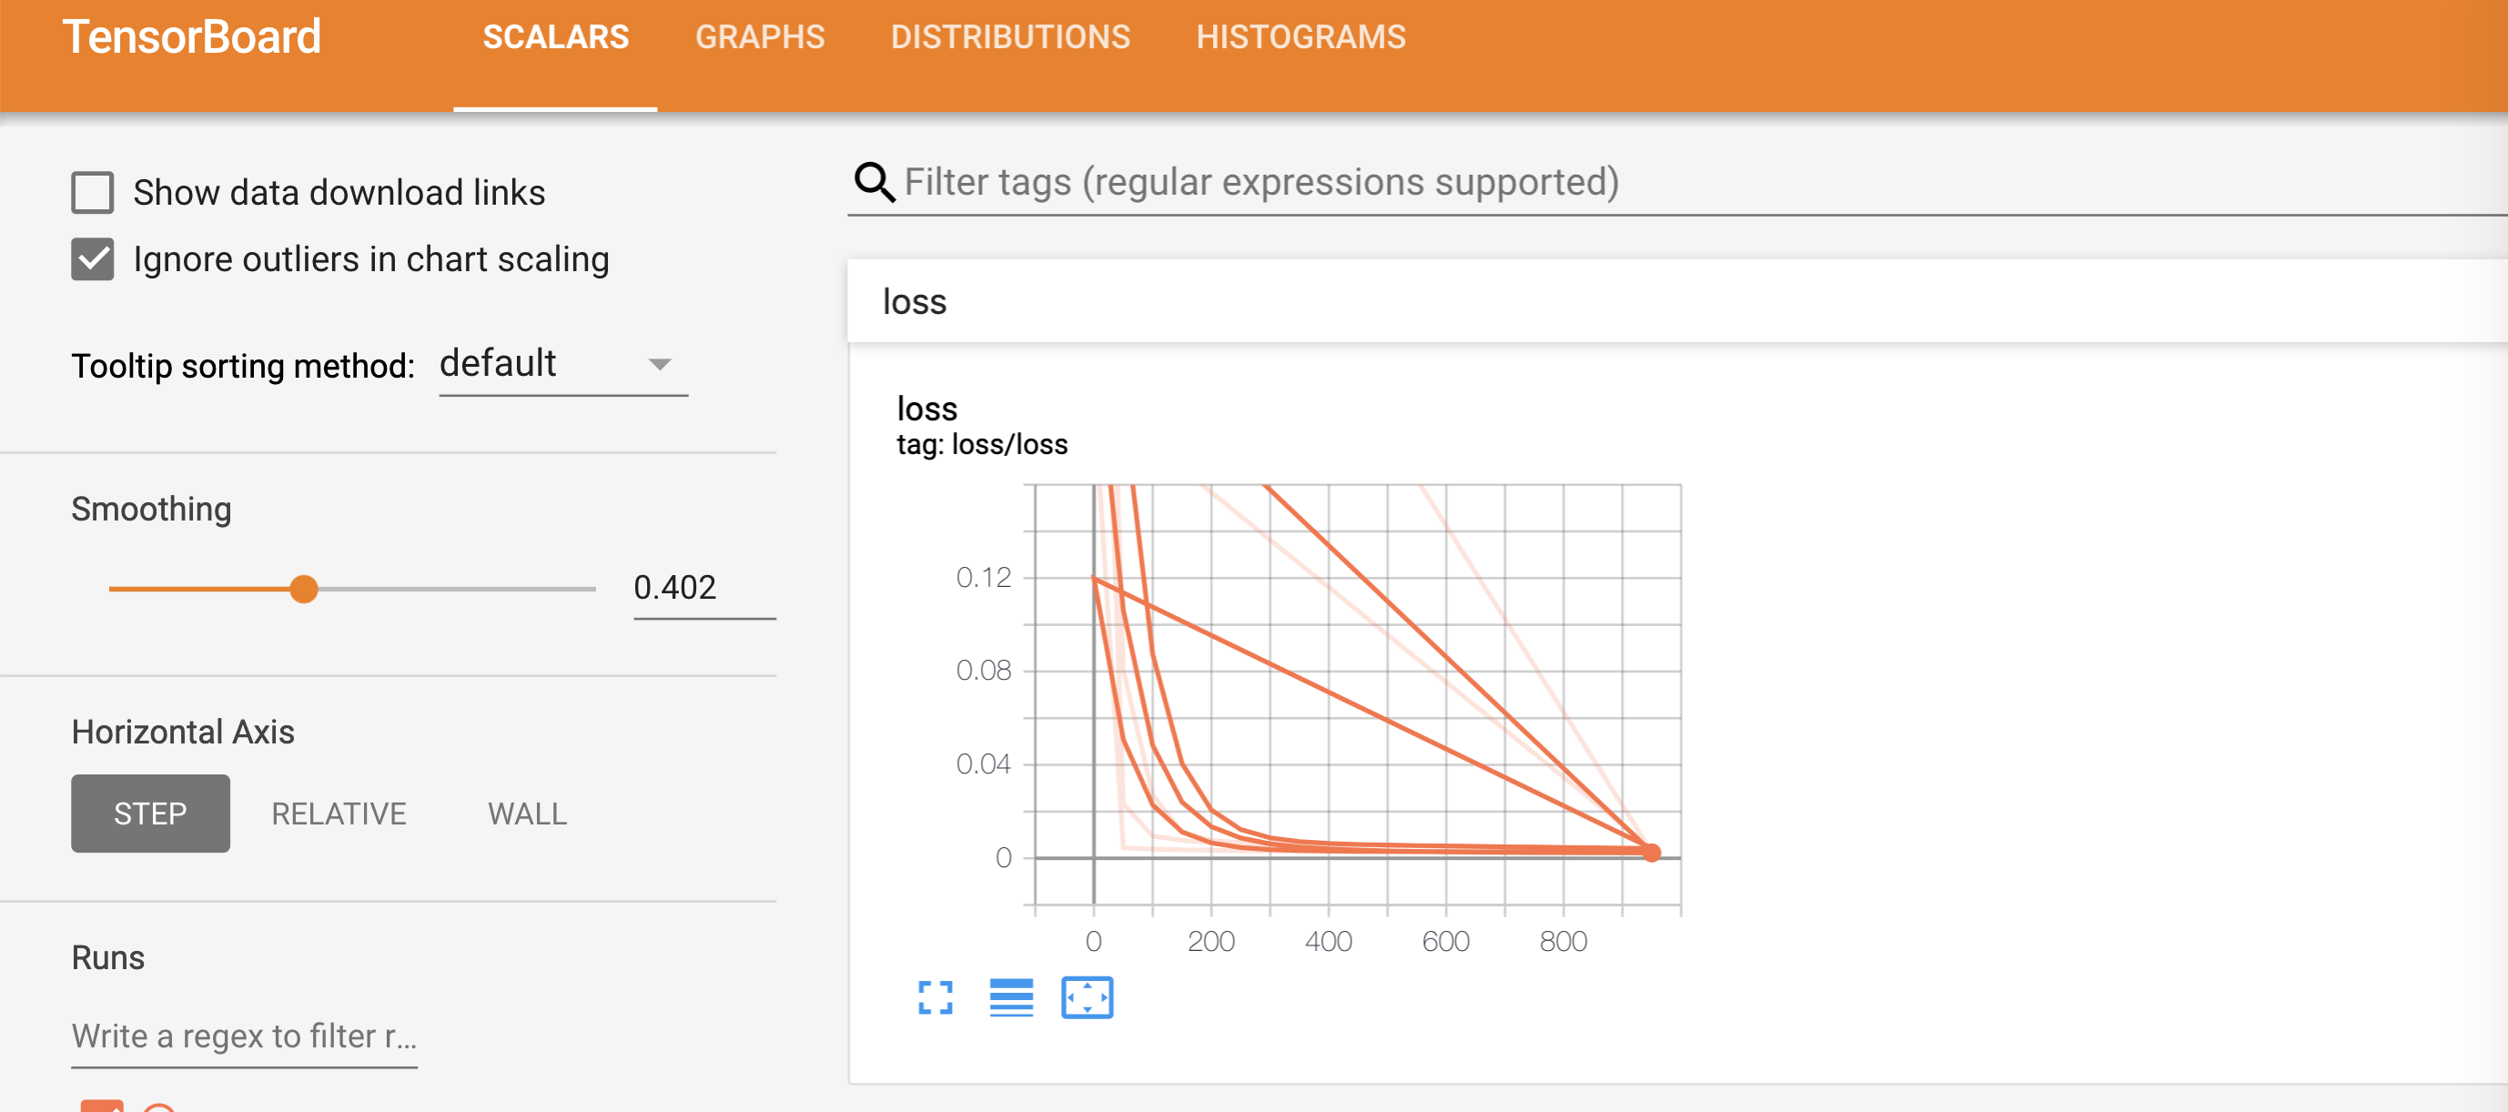Viewport: 2508px width, 1112px height.
Task: Click the magnifier search icon
Action: tap(874, 182)
